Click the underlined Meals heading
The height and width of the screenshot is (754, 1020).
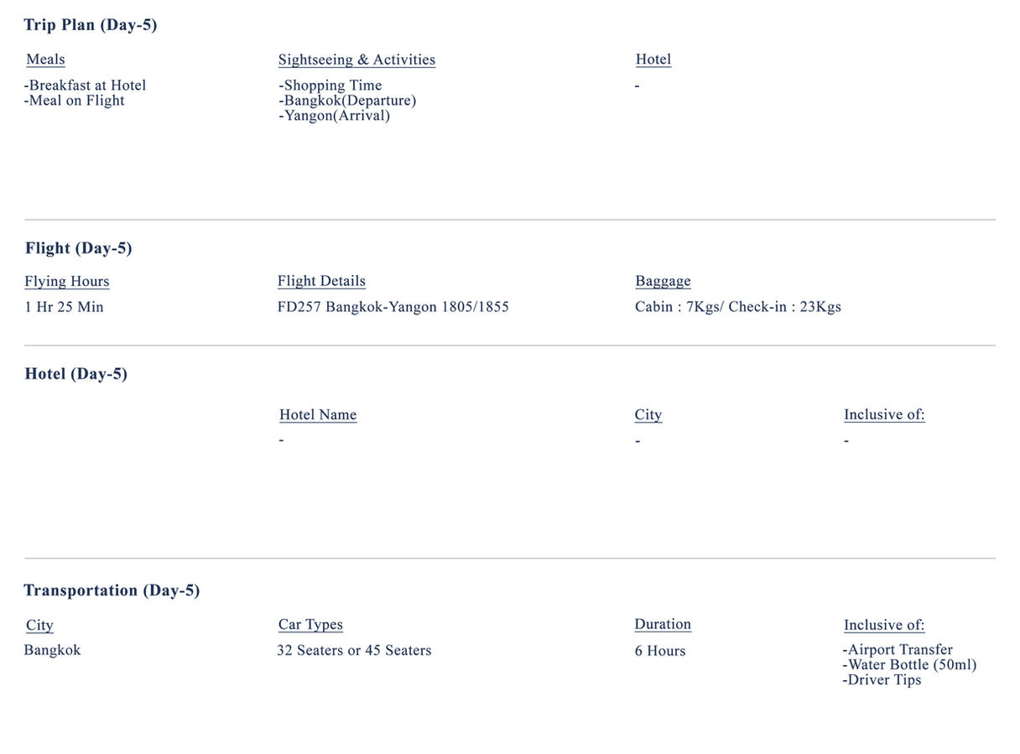point(45,60)
